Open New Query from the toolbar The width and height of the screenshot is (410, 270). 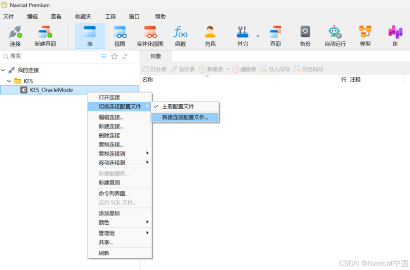45,36
